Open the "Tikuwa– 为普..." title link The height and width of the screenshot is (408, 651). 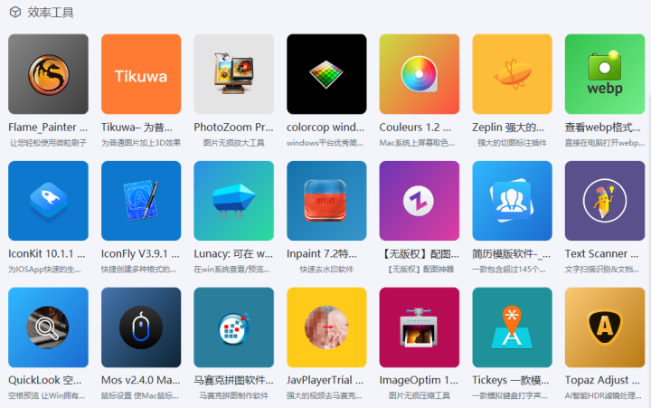pos(137,128)
